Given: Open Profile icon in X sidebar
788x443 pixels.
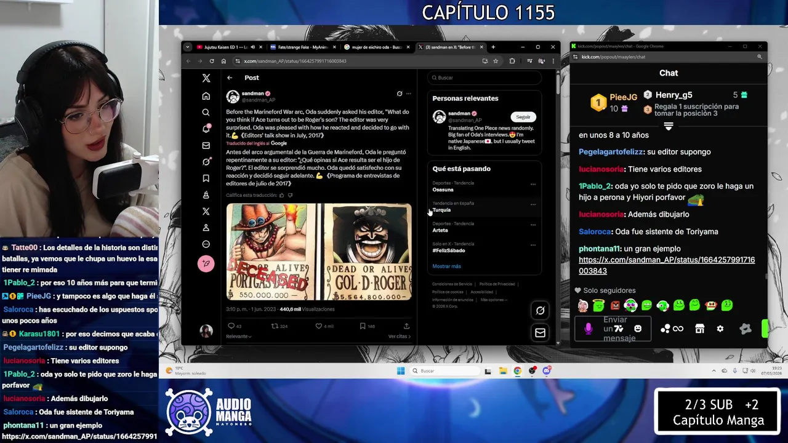Looking at the screenshot, I should coord(206,228).
